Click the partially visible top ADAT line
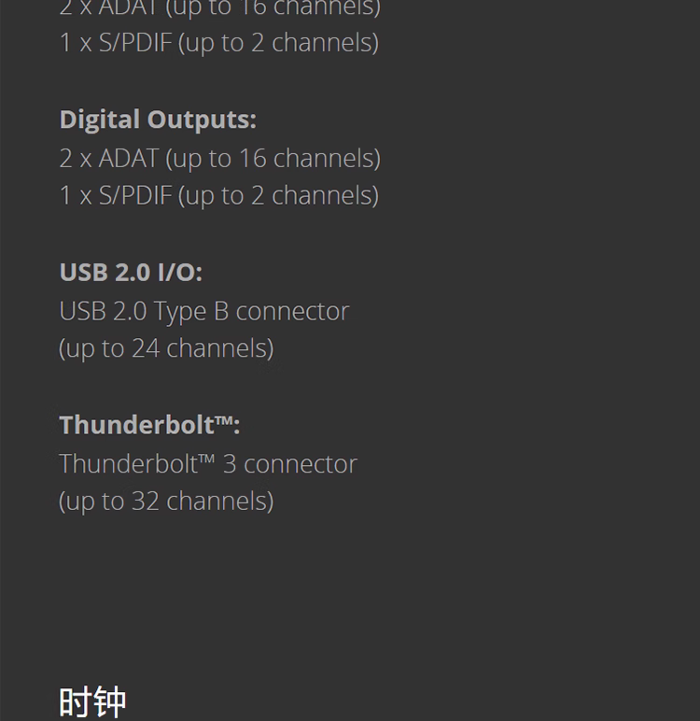 [219, 8]
